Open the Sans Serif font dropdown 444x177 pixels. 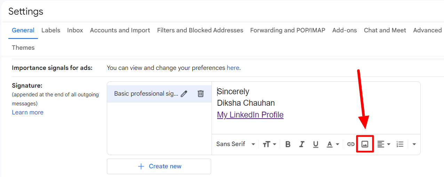point(236,144)
